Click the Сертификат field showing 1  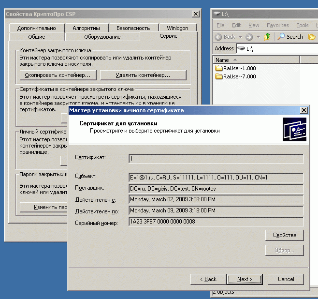pos(216,159)
